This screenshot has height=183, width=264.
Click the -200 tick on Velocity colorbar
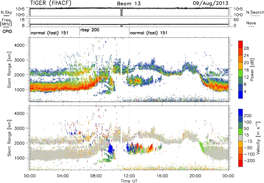[249, 161]
